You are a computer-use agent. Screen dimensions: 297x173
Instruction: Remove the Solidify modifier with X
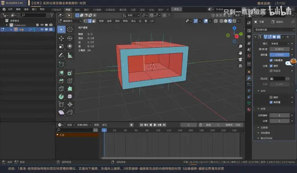[x=288, y=37]
